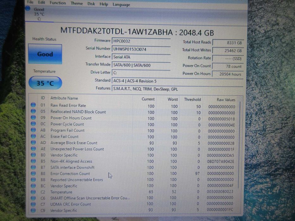Click raw value 0030000B0023

(220, 192)
